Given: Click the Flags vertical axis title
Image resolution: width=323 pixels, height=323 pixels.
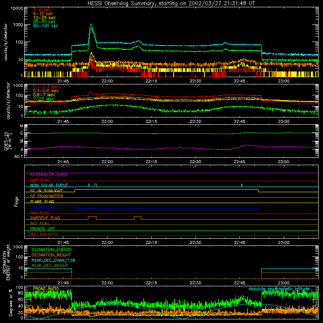Looking at the screenshot, I should pos(17,201).
